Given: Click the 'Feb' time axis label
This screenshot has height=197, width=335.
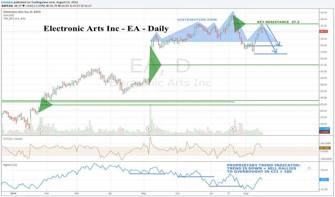Looking at the screenshot, I should tap(46, 193).
